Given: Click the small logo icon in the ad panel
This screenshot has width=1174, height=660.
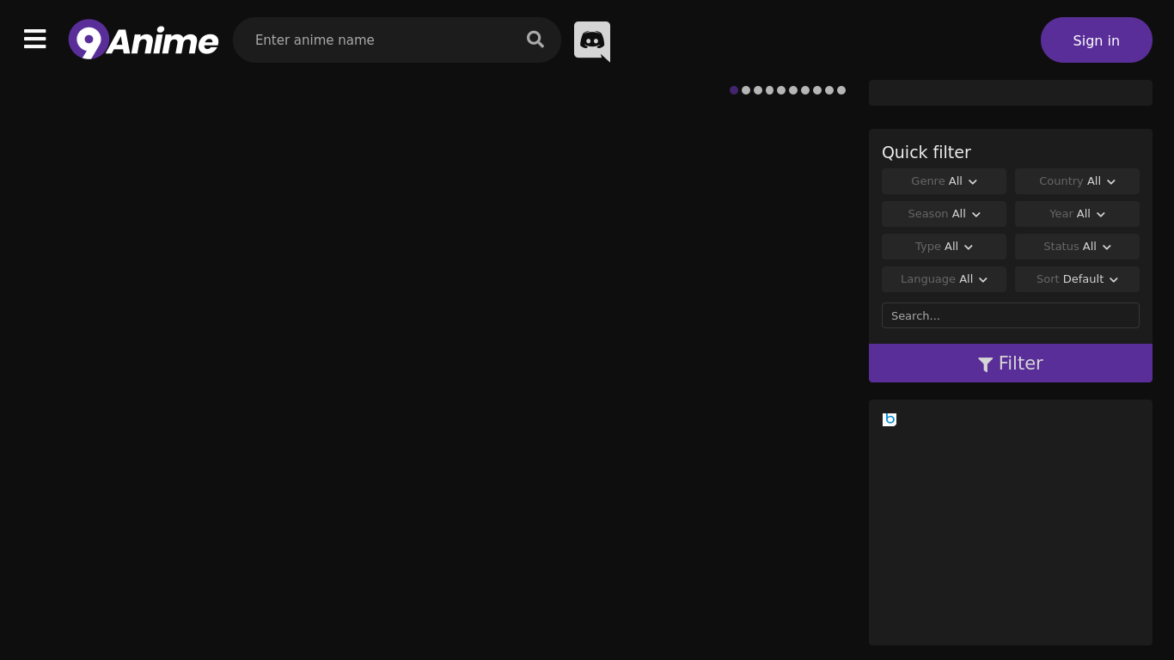Looking at the screenshot, I should (890, 419).
